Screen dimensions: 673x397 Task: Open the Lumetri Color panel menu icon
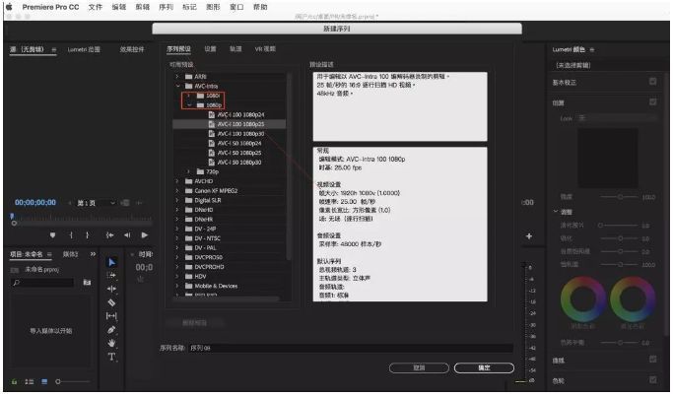coord(592,50)
